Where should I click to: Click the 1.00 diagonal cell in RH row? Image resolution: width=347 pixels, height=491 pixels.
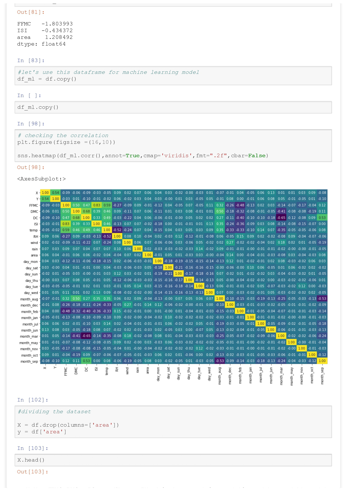[117, 236]
